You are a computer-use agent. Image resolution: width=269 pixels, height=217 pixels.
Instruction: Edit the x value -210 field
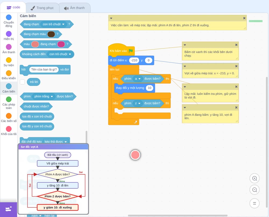(134, 60)
